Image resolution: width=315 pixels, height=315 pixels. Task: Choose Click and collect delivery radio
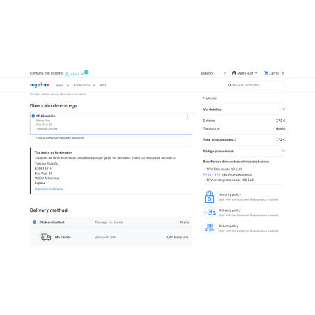tap(35, 222)
